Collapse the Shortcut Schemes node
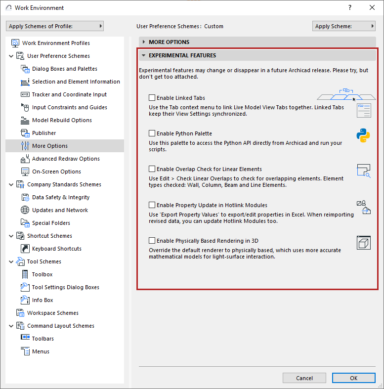This screenshot has width=384, height=389. pyautogui.click(x=11, y=236)
